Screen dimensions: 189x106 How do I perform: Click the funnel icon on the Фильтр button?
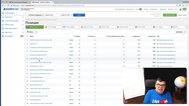coord(28,32)
